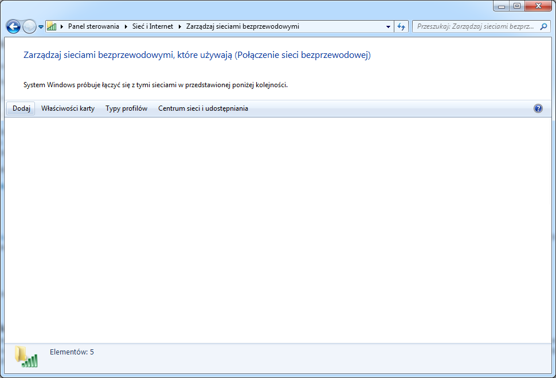The width and height of the screenshot is (556, 378).
Task: Click the wireless signal icon in address bar
Action: click(52, 26)
